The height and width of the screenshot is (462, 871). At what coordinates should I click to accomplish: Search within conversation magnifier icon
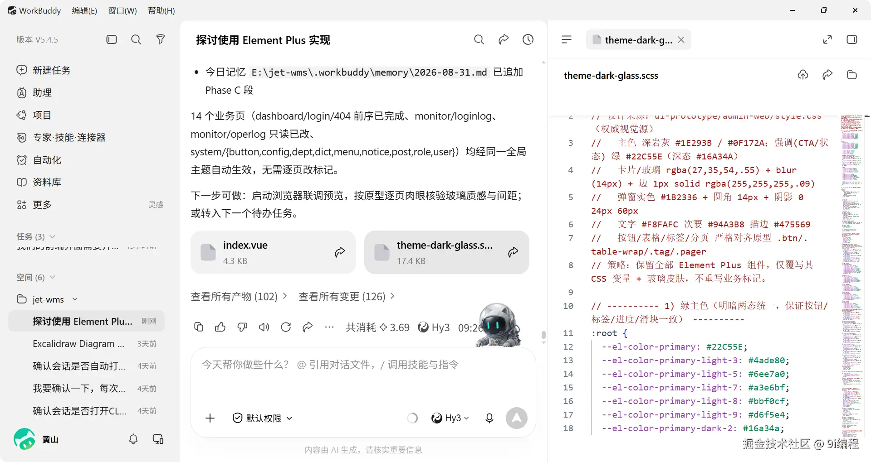pyautogui.click(x=479, y=40)
